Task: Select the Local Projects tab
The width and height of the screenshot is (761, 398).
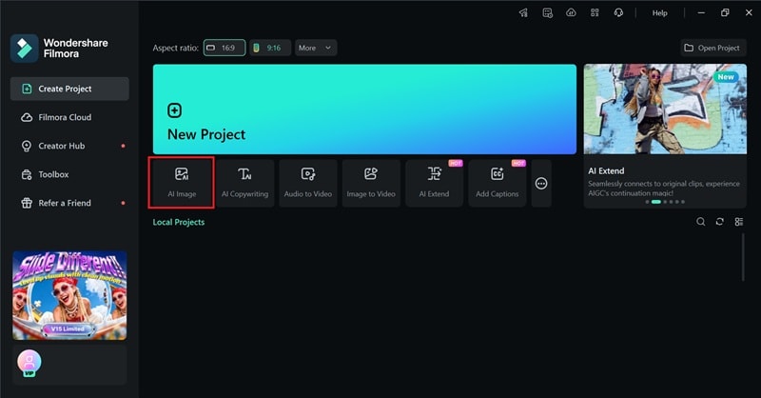Action: point(179,222)
